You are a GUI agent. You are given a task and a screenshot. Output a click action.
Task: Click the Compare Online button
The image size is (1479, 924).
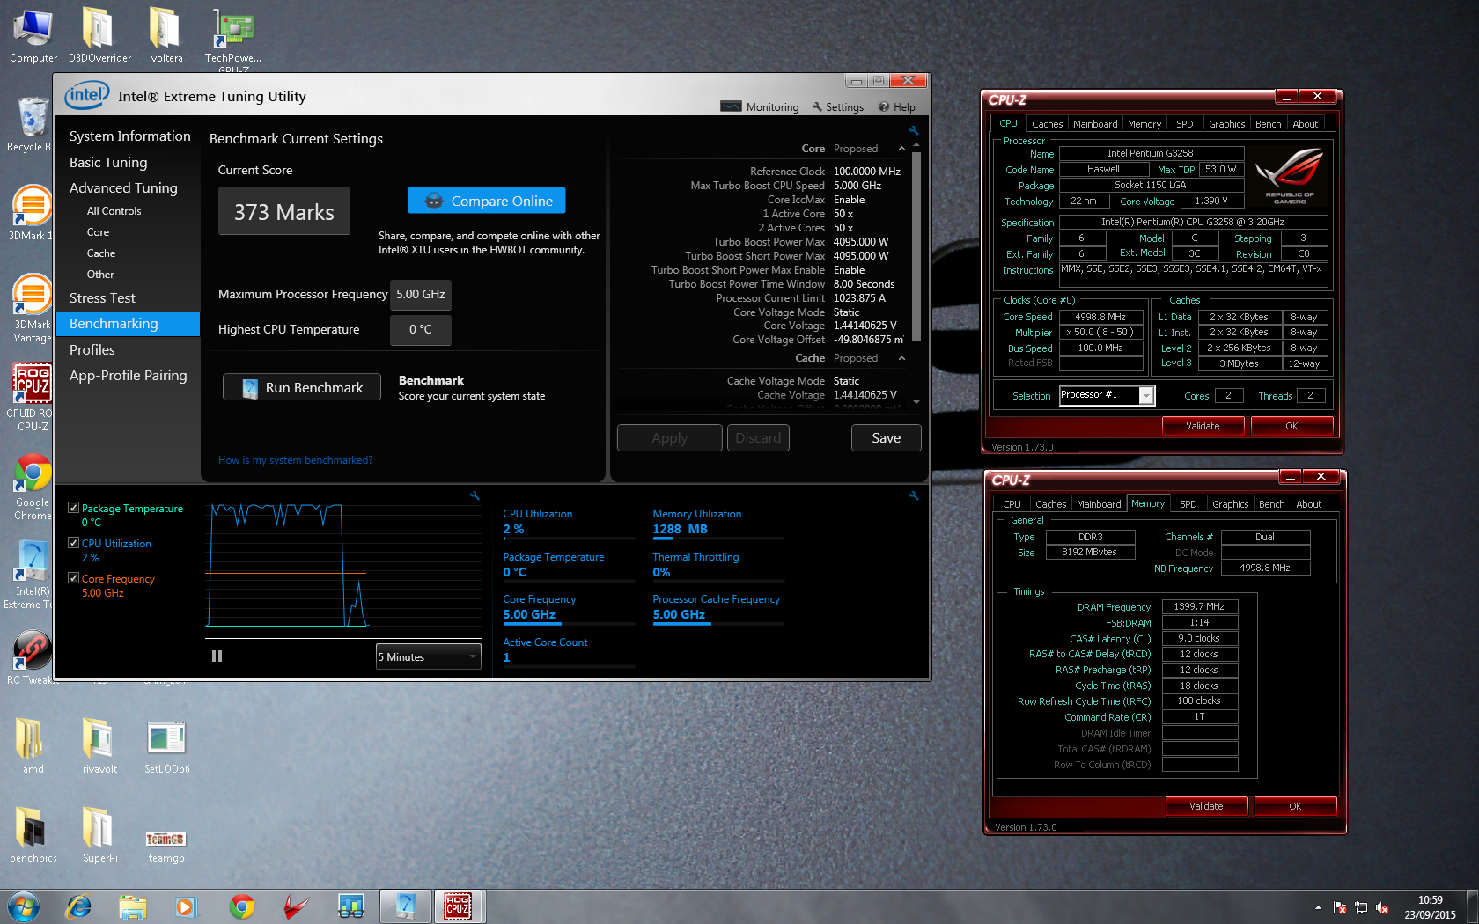coord(487,201)
